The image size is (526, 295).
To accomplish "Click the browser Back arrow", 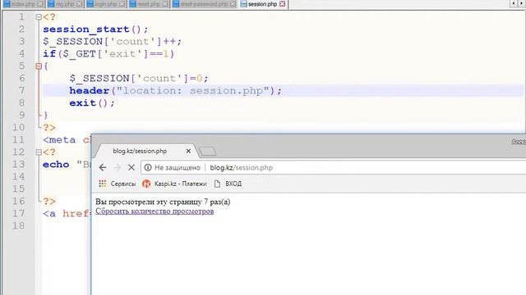I will tap(103, 167).
